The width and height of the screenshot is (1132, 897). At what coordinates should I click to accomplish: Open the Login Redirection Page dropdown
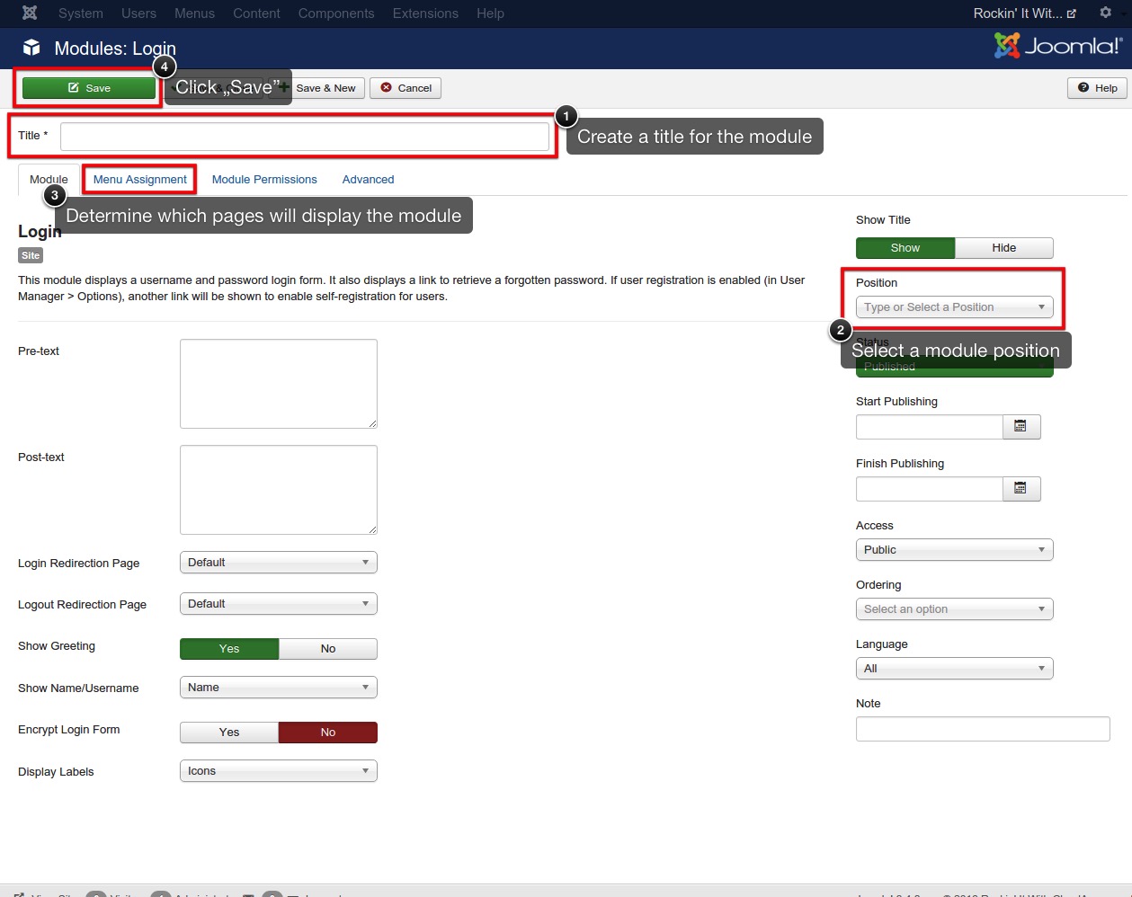[x=278, y=563]
